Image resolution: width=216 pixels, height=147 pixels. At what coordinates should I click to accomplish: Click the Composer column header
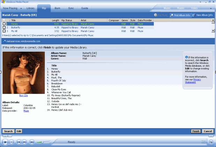pyautogui.click(x=114, y=20)
